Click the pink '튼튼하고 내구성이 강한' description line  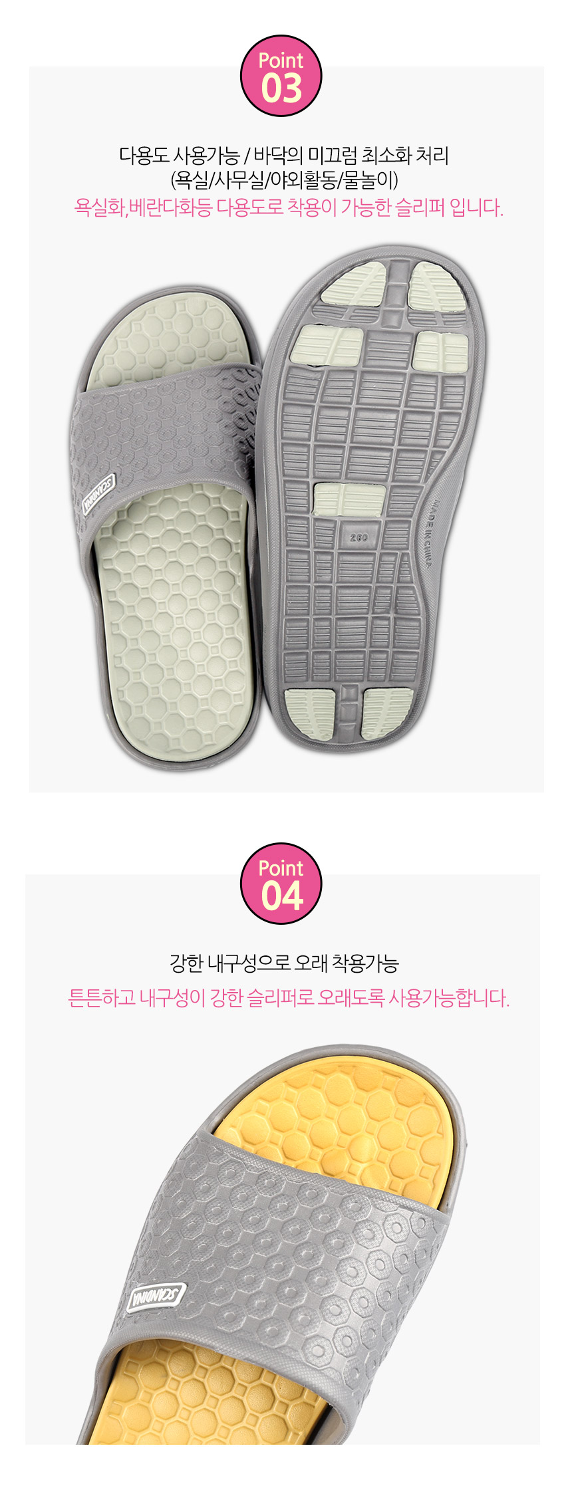click(289, 997)
